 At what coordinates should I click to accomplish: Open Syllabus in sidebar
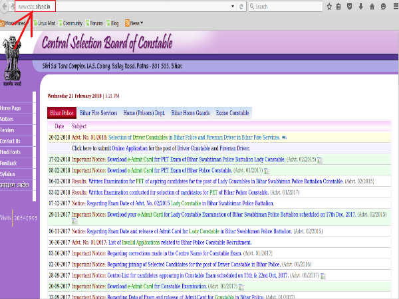coord(7,174)
